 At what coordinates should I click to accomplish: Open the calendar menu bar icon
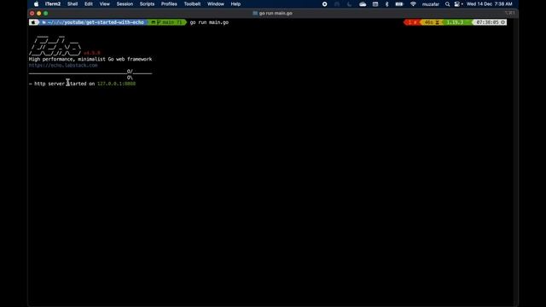click(375, 4)
